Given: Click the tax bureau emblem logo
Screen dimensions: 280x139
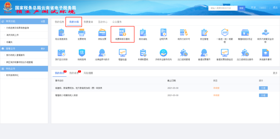Looking at the screenshot, I should pos(8,8).
